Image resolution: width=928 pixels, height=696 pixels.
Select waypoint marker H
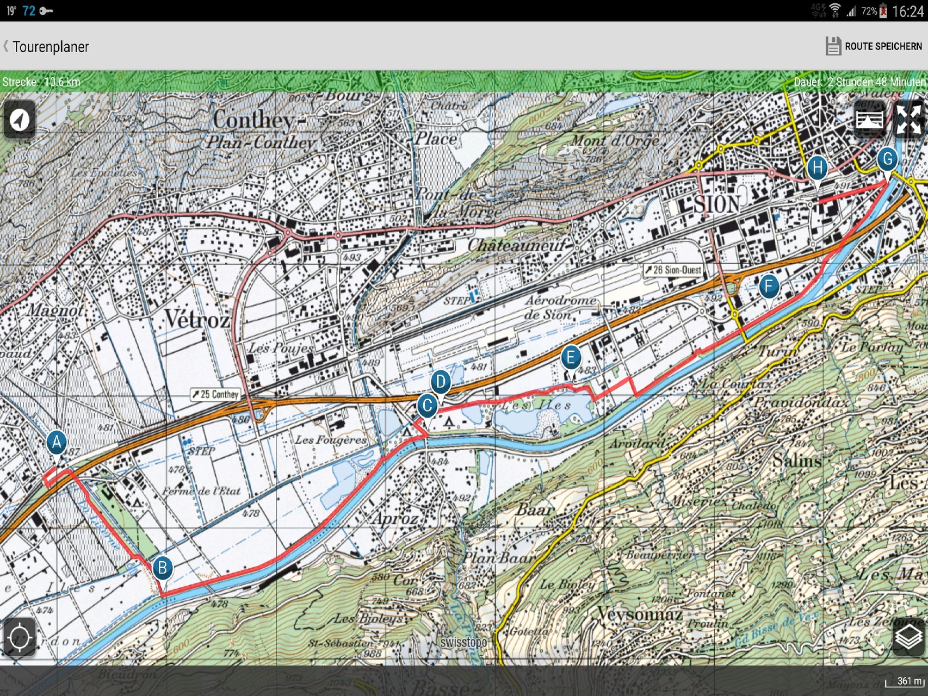click(x=817, y=168)
